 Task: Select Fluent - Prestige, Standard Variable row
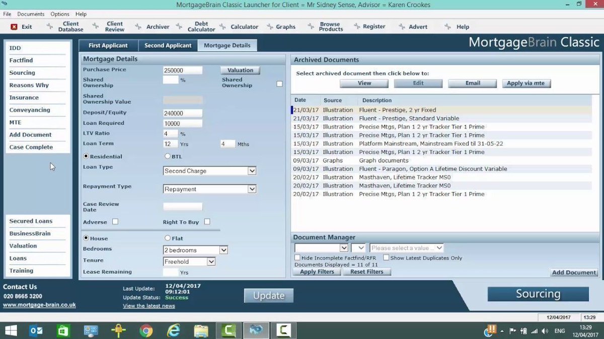[x=441, y=119]
